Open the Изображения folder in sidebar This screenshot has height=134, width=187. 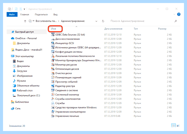click(x=24, y=76)
